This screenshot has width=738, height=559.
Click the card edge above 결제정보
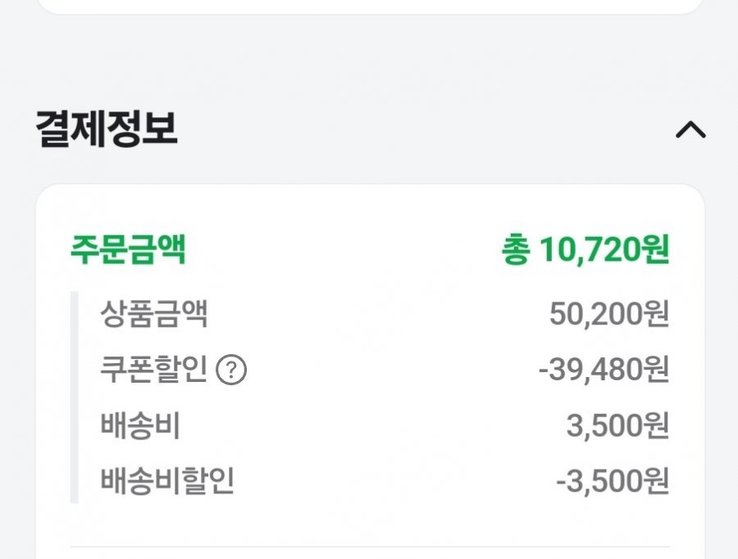(370, 7)
